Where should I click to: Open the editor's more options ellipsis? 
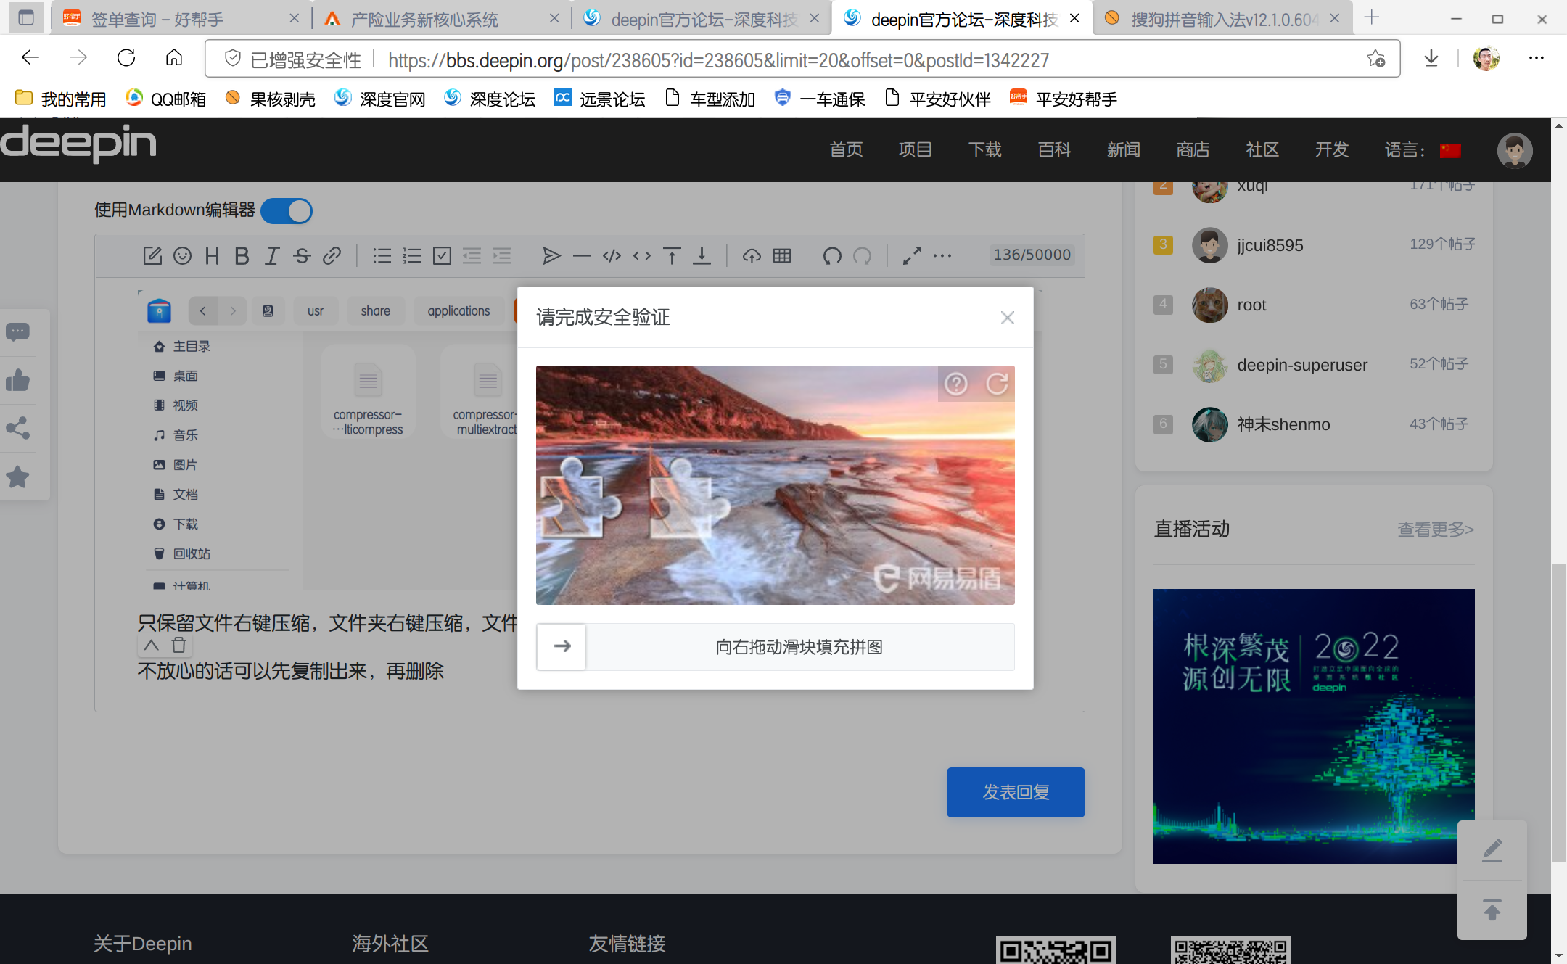pyautogui.click(x=942, y=255)
